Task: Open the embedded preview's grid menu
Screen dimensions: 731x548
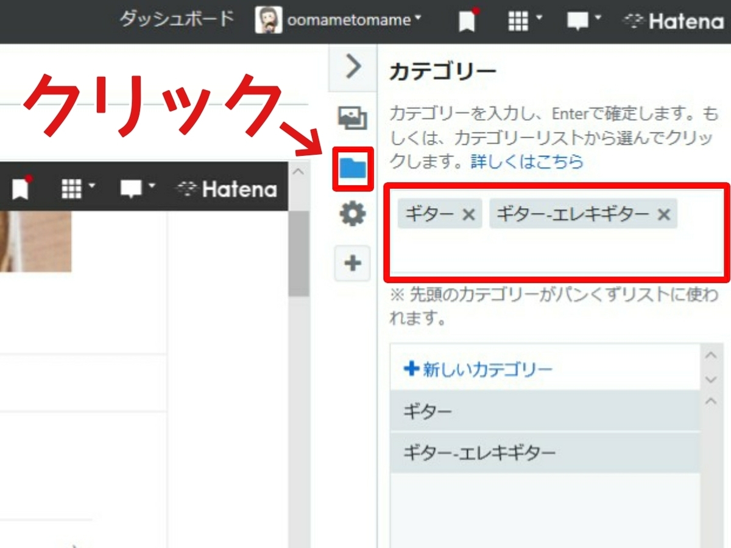Action: pos(78,189)
